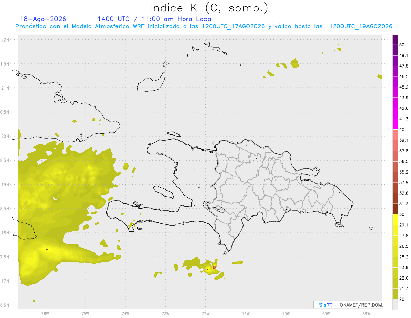The height and width of the screenshot is (318, 411).
Task: Click the colorbar label "26.5"
Action: (404, 247)
